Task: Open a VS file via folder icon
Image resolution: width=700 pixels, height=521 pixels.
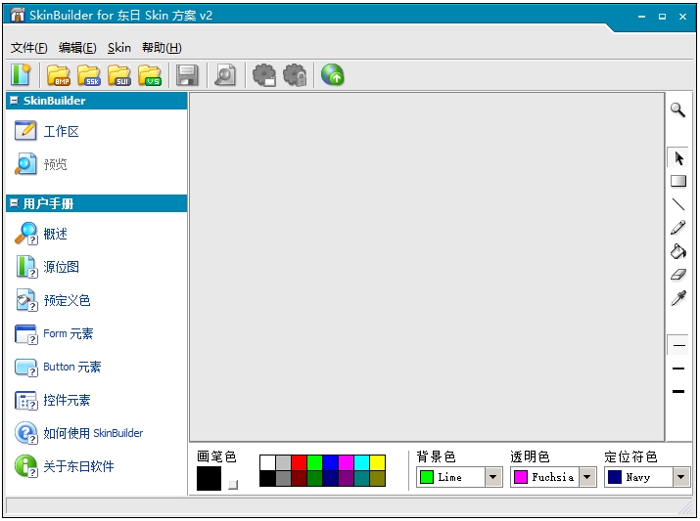Action: [150, 75]
